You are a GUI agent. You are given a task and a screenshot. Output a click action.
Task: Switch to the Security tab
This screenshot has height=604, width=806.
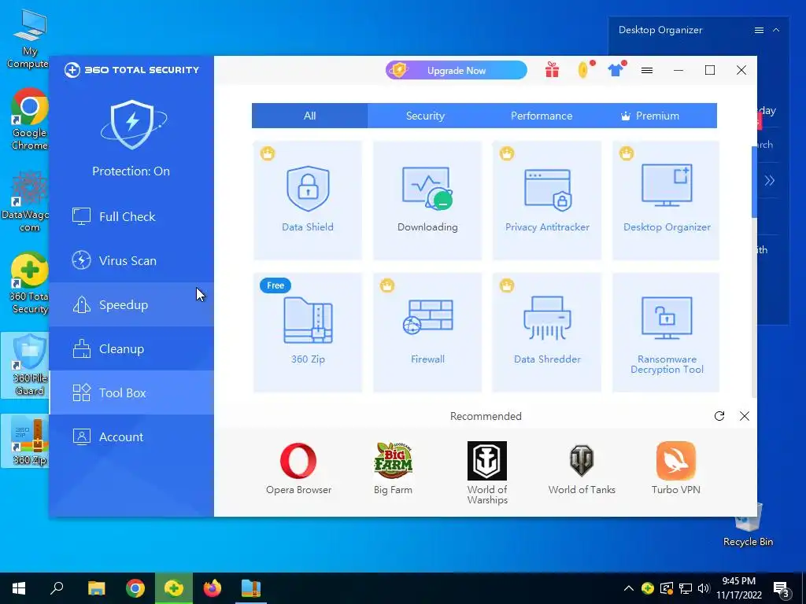pyautogui.click(x=425, y=116)
